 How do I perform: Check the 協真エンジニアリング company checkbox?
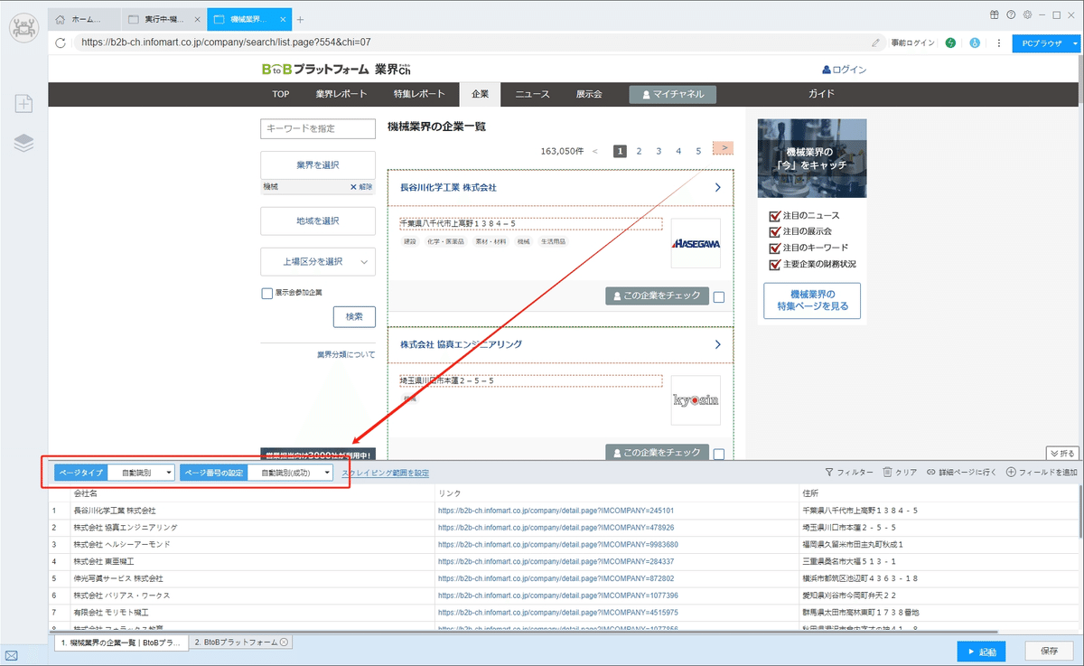pos(718,454)
